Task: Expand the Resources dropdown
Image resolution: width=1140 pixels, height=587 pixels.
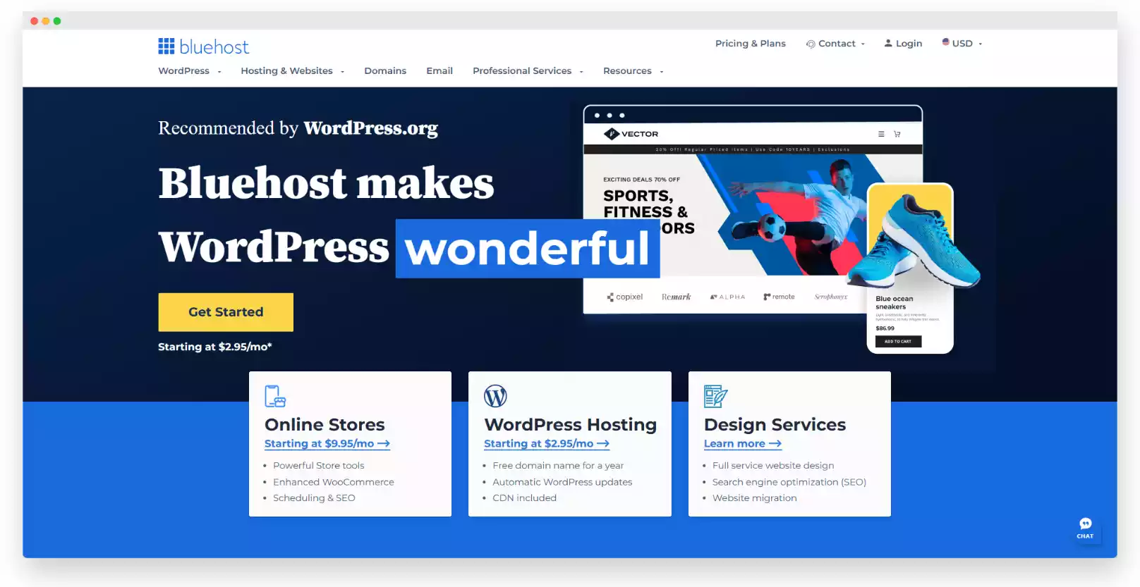Action: 662,72
